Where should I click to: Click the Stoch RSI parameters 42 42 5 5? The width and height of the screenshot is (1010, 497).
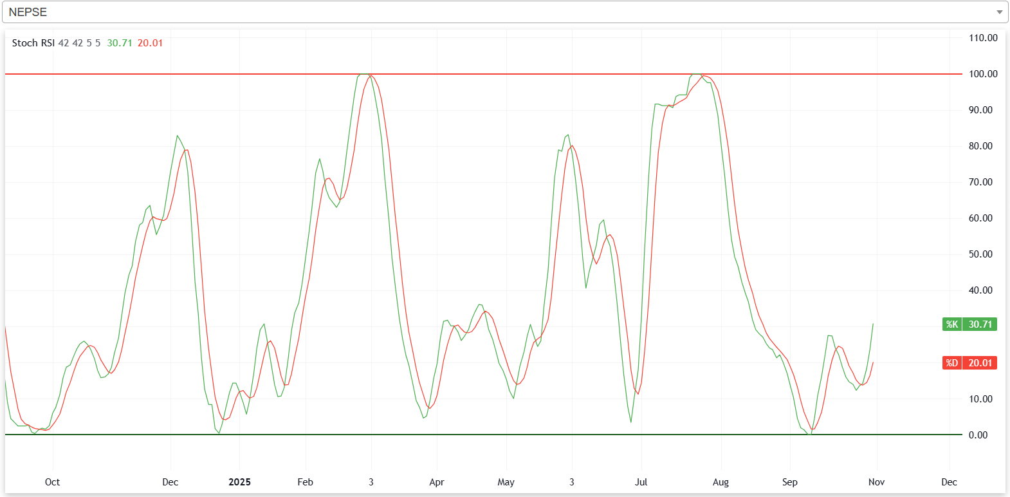coord(79,43)
